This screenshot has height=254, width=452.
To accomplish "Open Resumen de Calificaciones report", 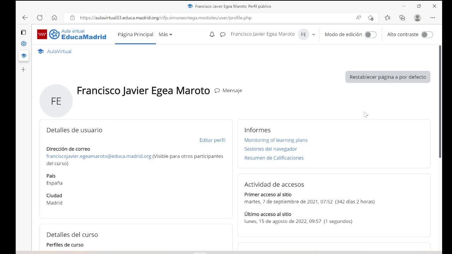I will click(274, 158).
